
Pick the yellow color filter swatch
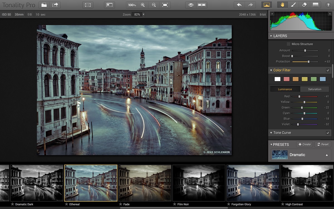point(304,79)
